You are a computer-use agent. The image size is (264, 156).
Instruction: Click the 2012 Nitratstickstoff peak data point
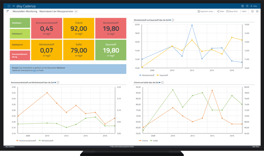pos(192,25)
